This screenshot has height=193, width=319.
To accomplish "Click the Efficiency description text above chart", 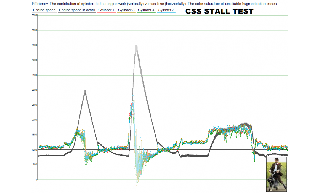I will [155, 4].
